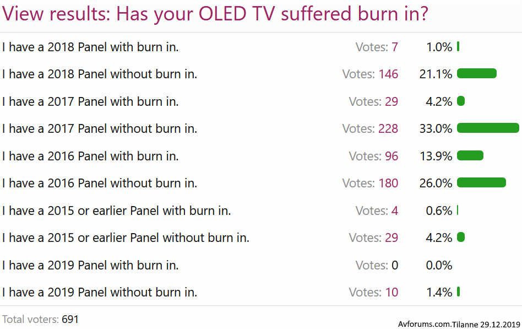The height and width of the screenshot is (329, 522).
Task: Select option "2019 Panel with burn in"
Action: [90, 266]
